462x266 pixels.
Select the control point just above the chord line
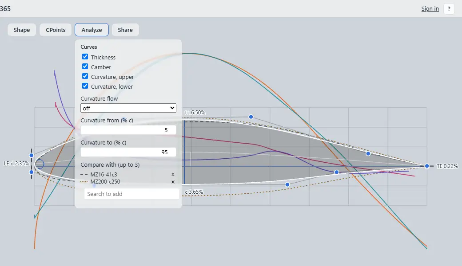click(x=368, y=153)
